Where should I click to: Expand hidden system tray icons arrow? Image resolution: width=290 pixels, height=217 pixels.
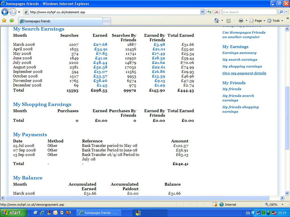pyautogui.click(x=253, y=213)
